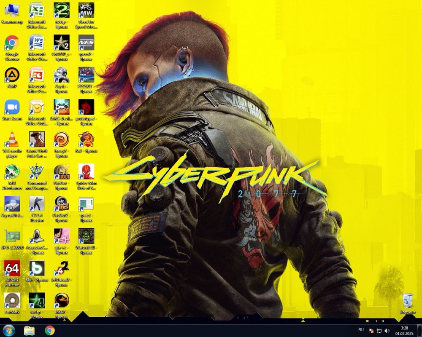Open the network tray icon

[379, 331]
